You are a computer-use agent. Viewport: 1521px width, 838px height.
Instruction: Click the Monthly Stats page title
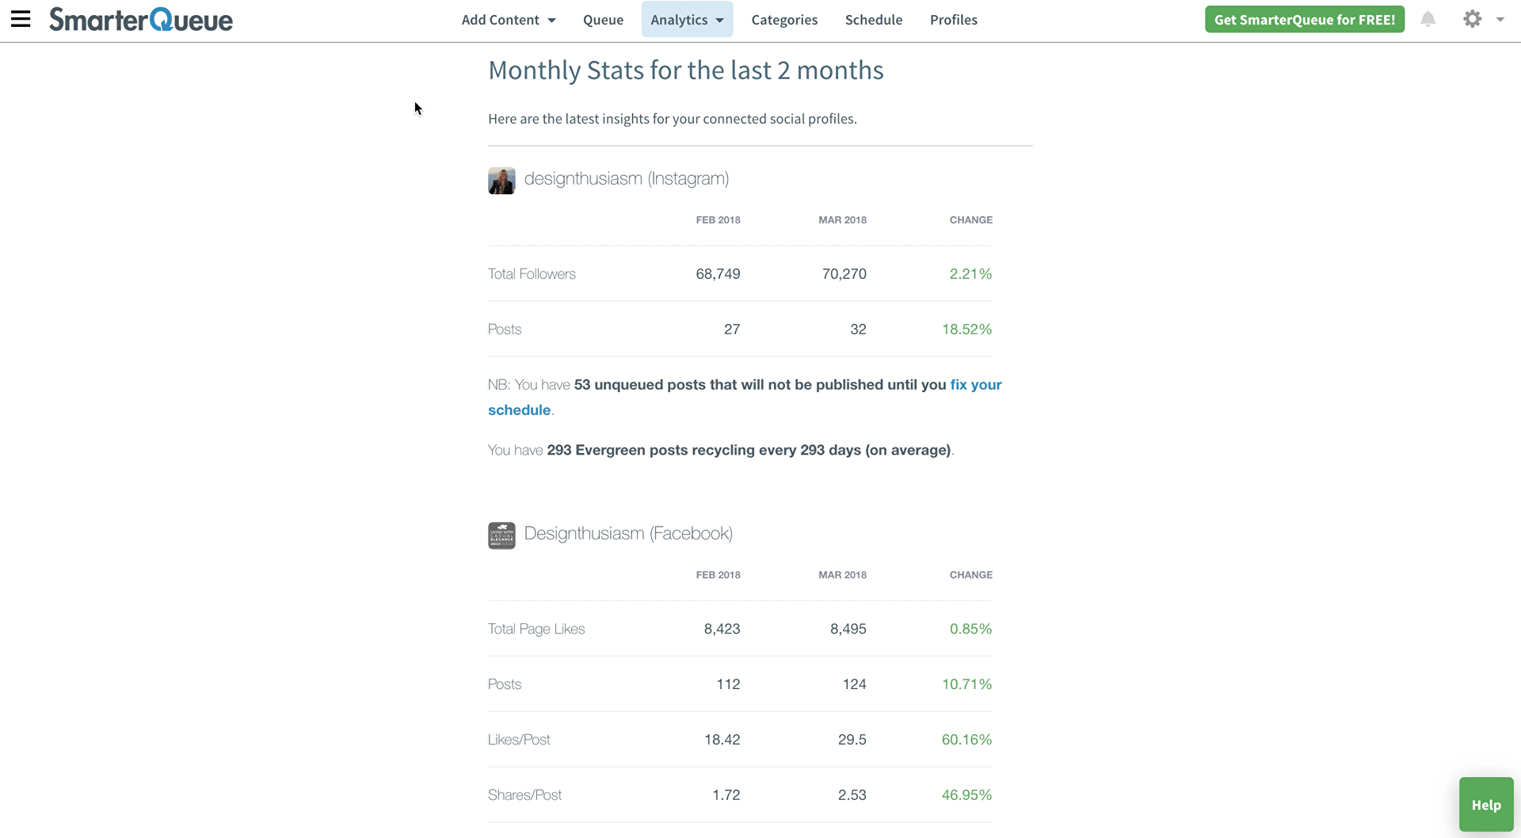tap(686, 70)
